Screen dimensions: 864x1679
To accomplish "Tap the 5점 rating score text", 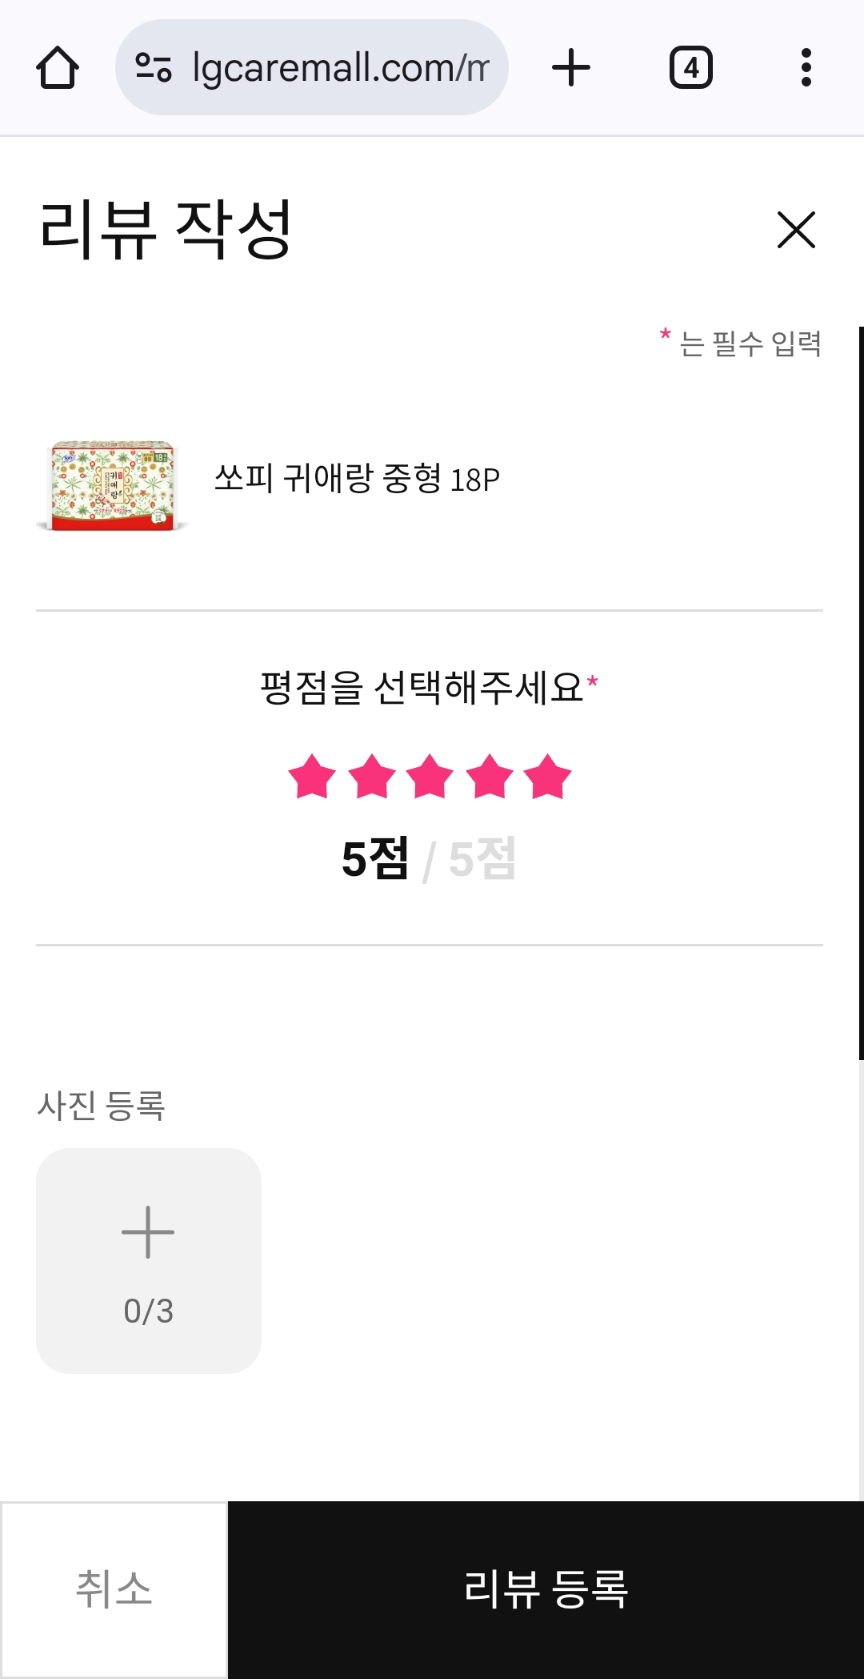I will pos(375,859).
